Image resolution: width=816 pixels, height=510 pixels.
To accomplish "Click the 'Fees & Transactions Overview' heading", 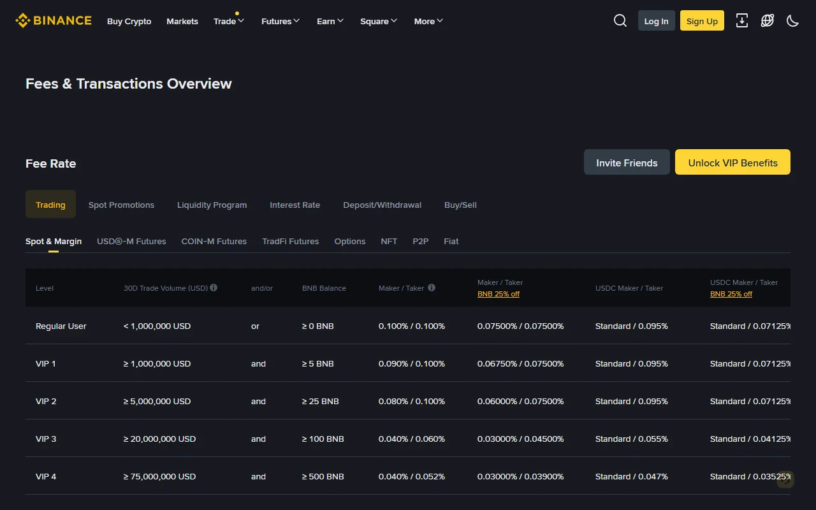I will 129,84.
